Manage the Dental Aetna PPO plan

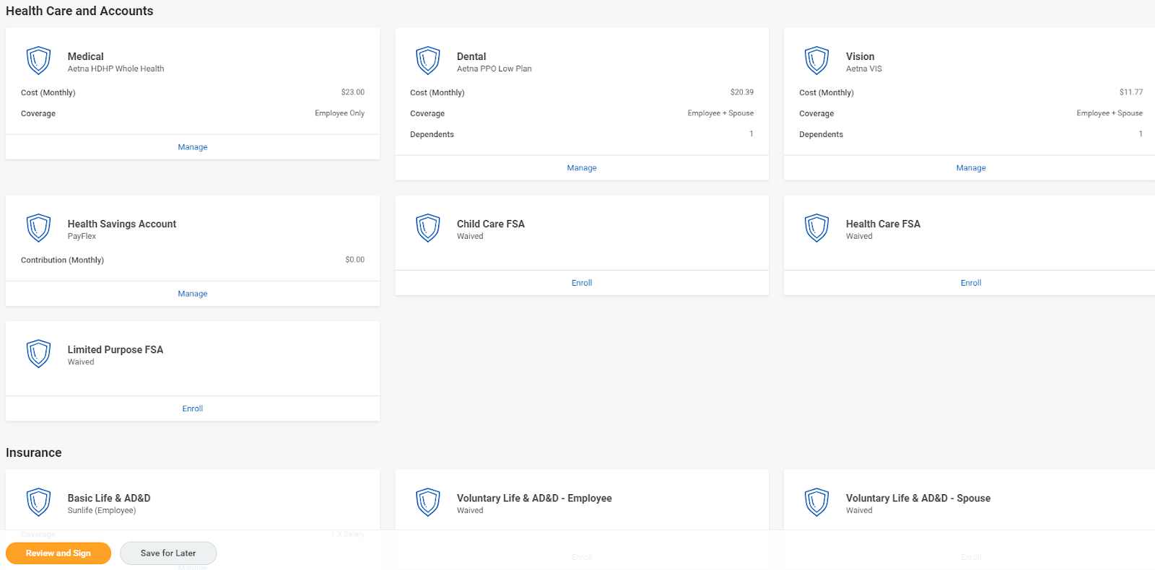click(x=582, y=168)
